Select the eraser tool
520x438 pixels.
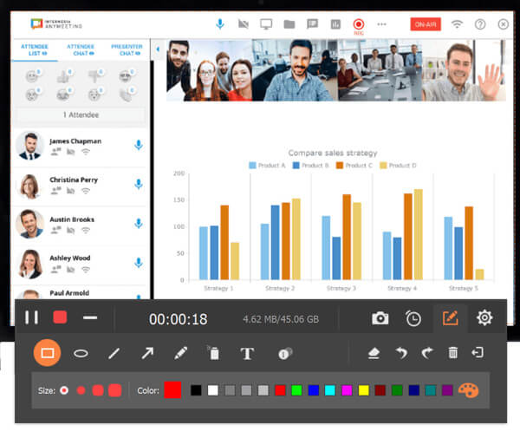(x=374, y=353)
